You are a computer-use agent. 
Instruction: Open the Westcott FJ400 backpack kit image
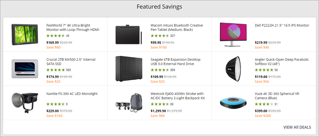click(129, 102)
